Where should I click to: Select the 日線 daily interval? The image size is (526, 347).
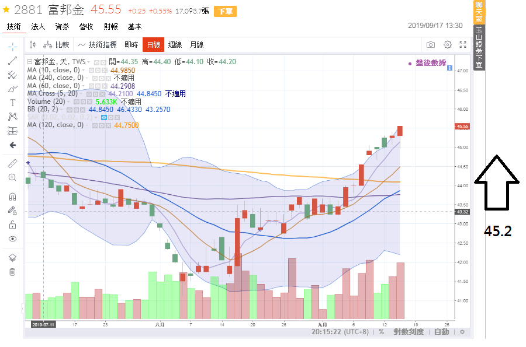(153, 44)
